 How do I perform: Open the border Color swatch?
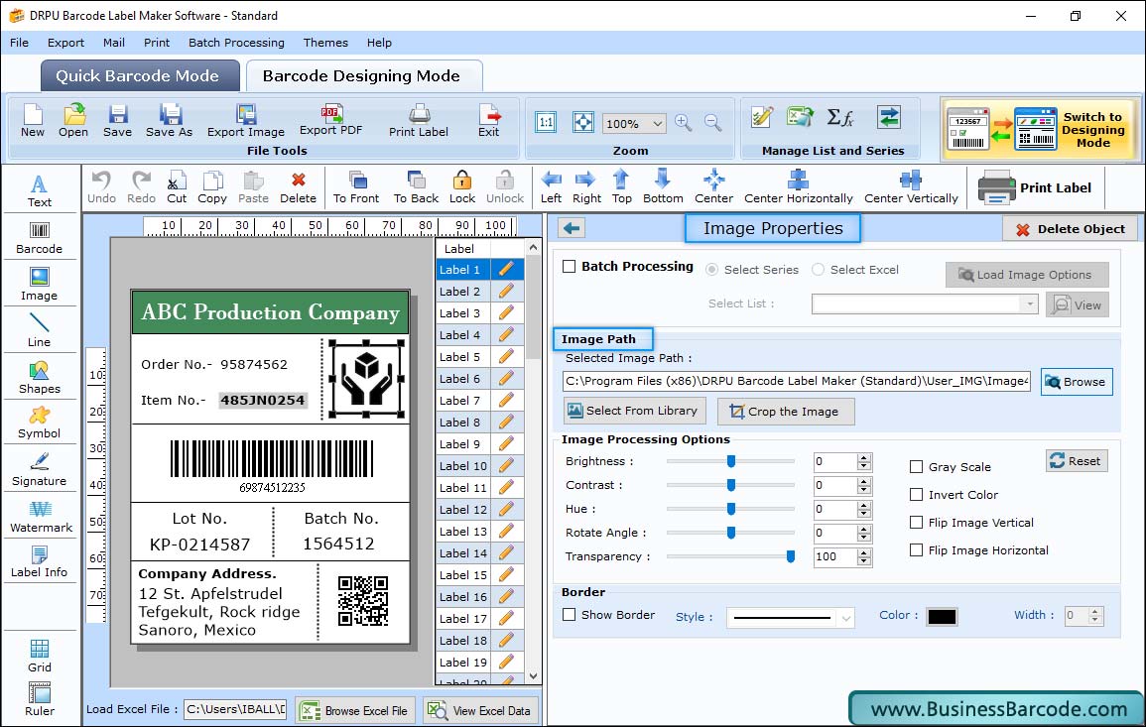942,617
